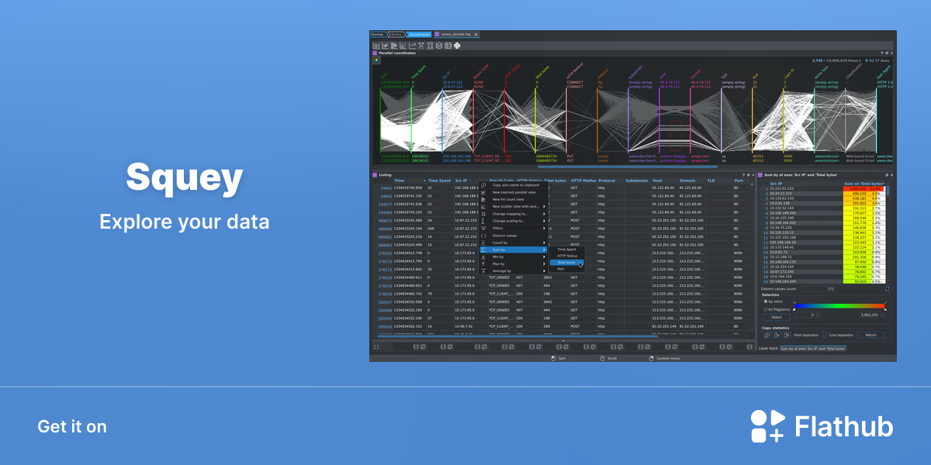Click the help icon of the Listing panel
The image size is (931, 465).
(x=742, y=175)
